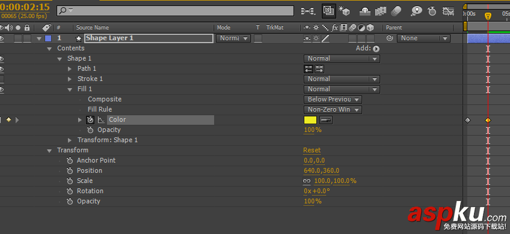Open the yellow Fill Color swatch
Screen dimensions: 510x234
(310, 120)
